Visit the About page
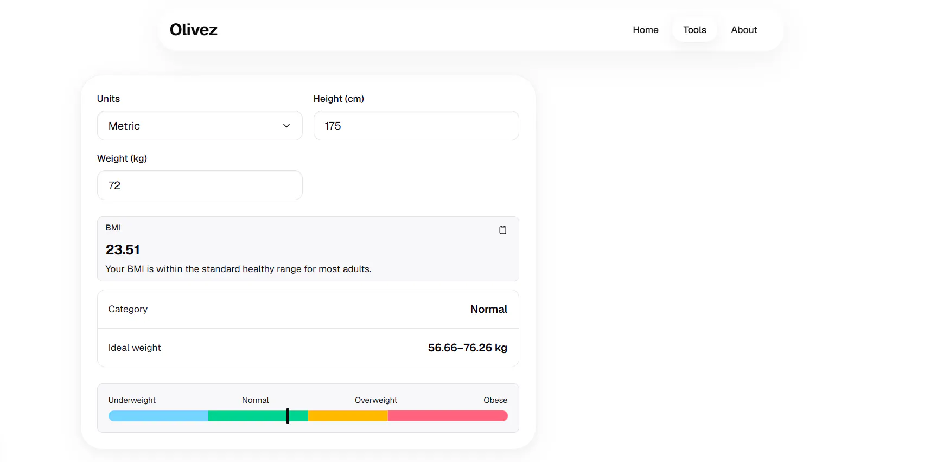Screen dimensions: 937x462 coord(744,30)
